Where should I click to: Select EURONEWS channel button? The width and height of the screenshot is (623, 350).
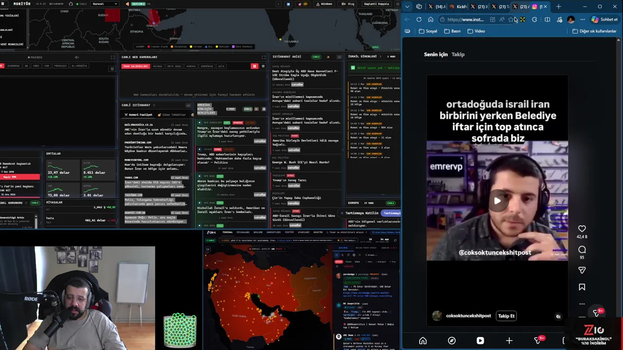[14, 66]
